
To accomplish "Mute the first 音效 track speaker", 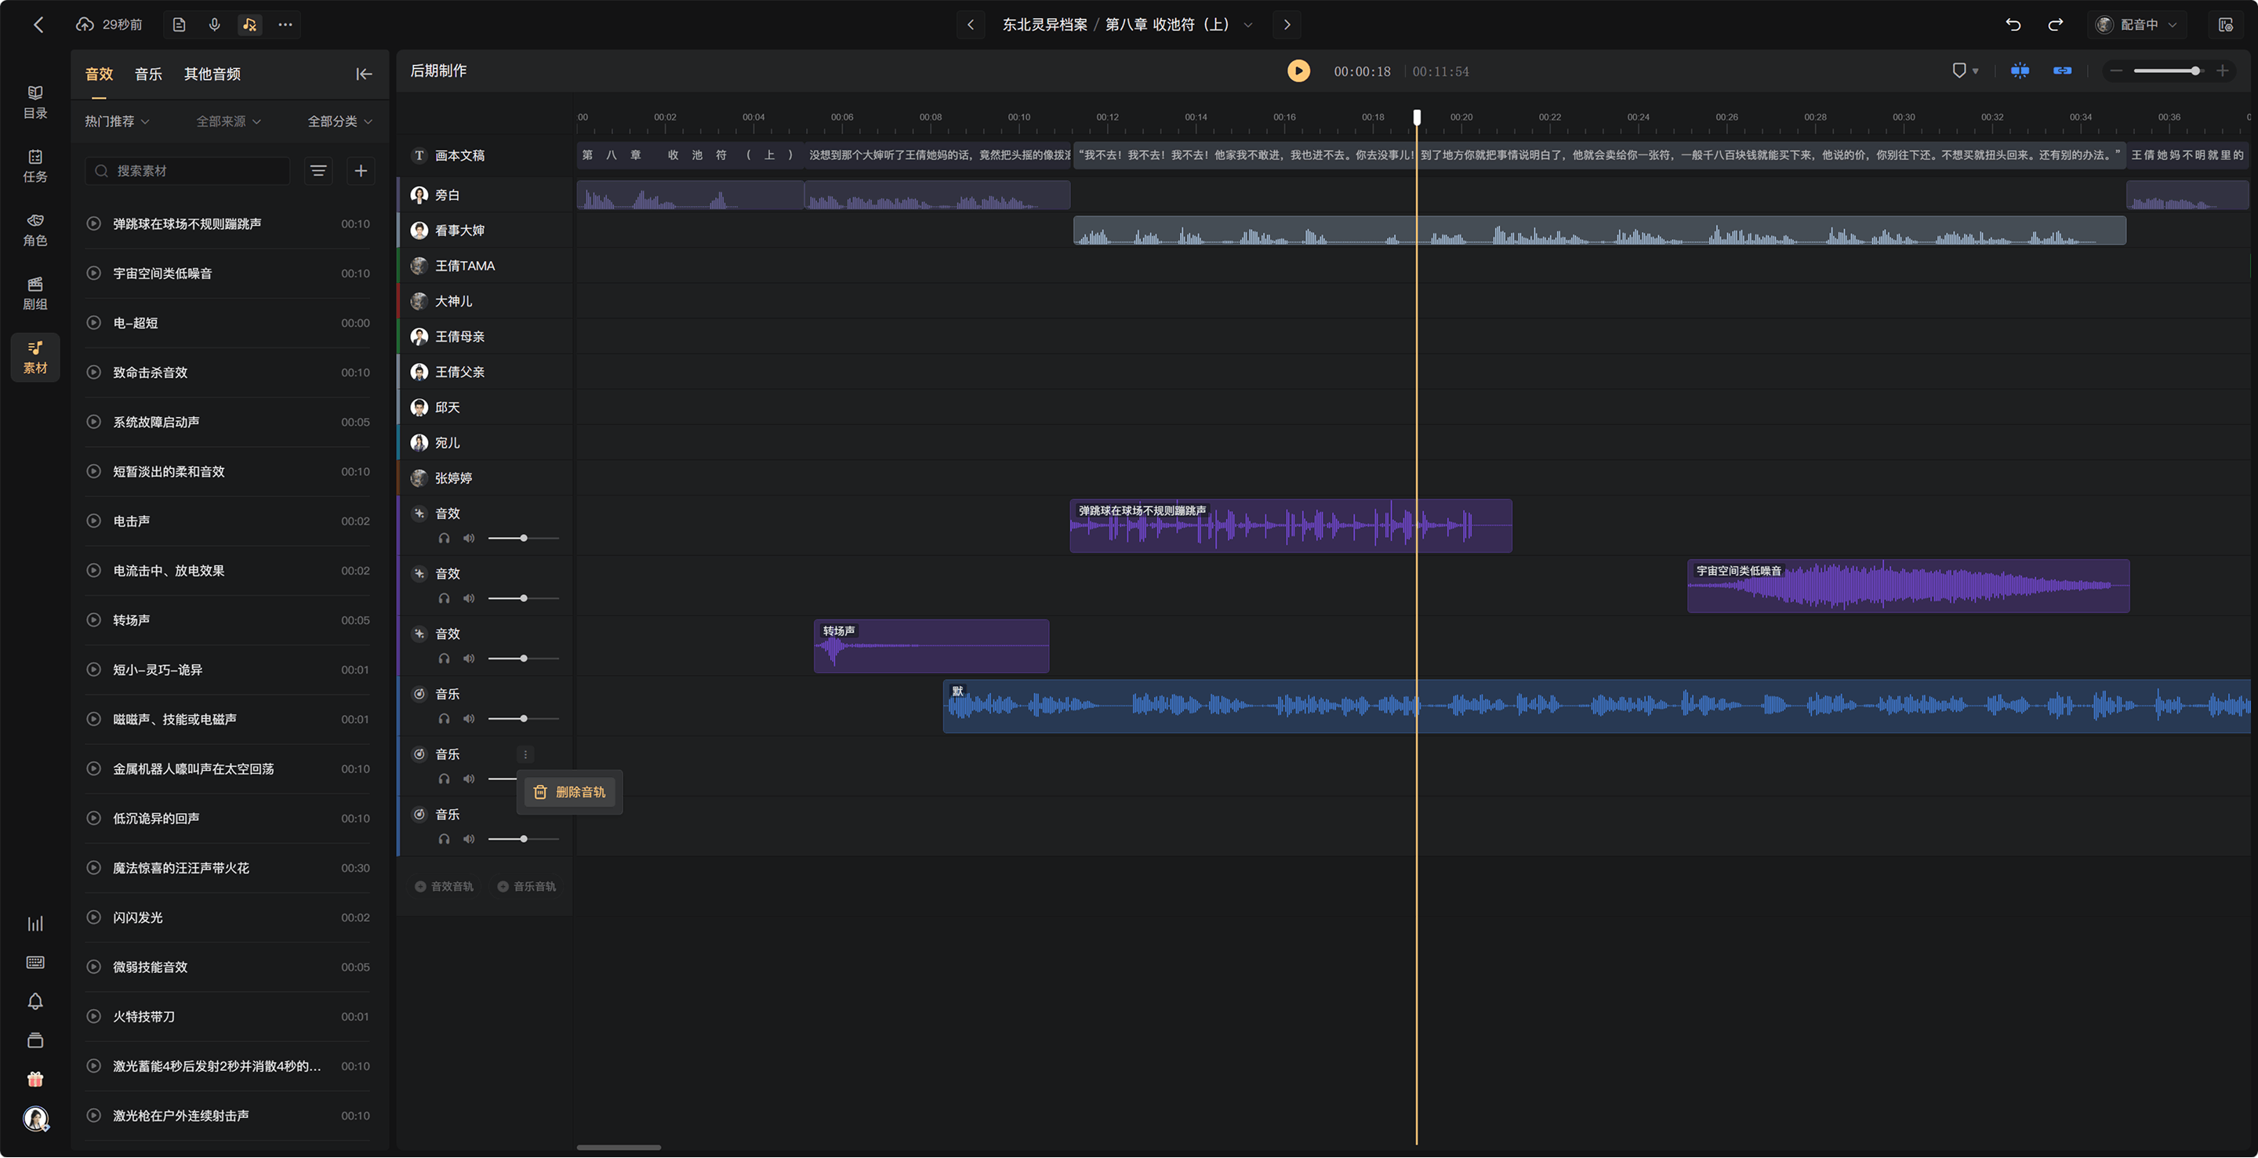I will [469, 539].
